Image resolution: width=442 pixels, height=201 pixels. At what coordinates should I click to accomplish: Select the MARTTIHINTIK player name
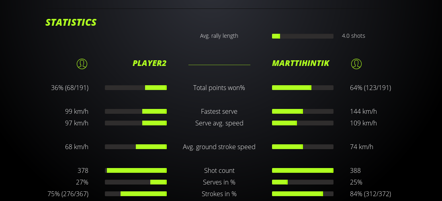coord(301,64)
